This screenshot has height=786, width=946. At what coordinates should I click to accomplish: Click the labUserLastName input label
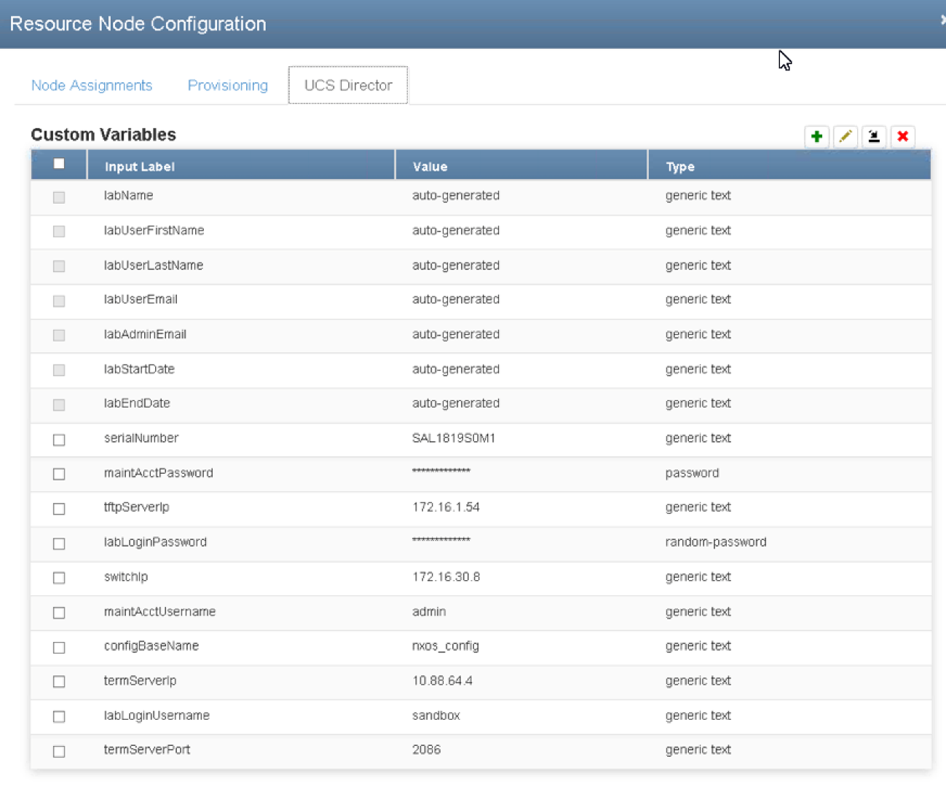153,265
